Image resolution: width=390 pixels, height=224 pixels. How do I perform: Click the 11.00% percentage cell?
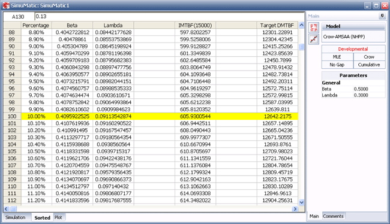37,186
